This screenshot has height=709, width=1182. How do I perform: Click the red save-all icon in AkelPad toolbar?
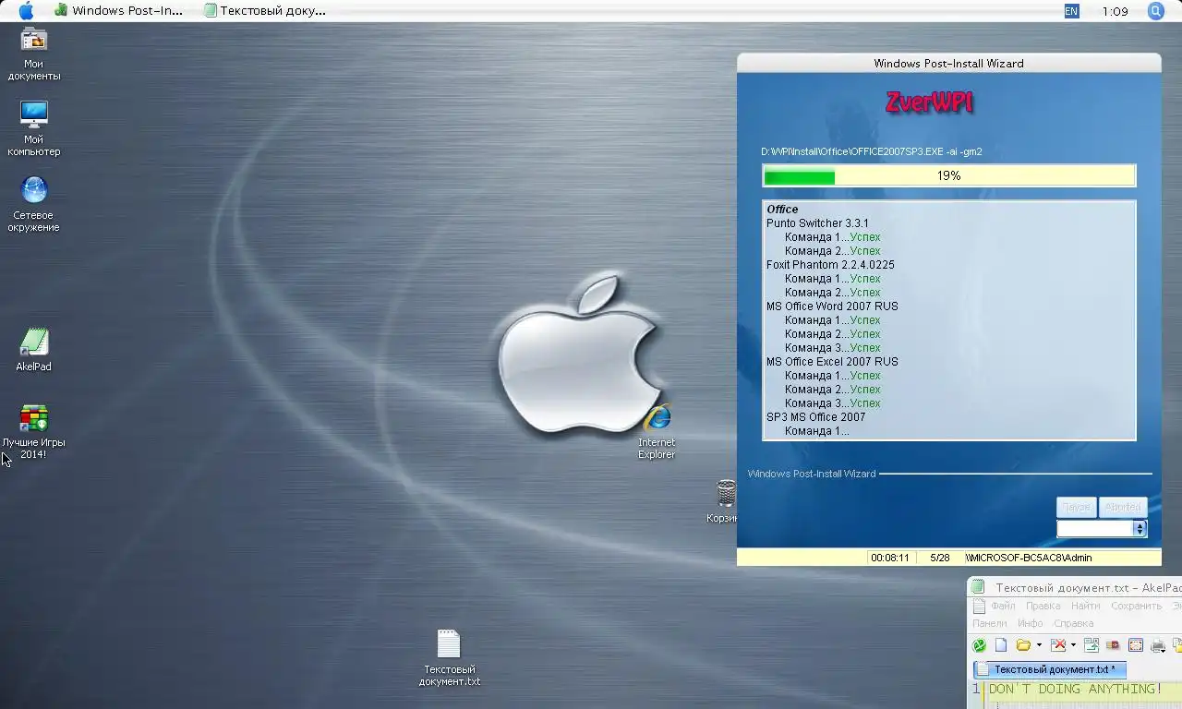coord(1113,645)
